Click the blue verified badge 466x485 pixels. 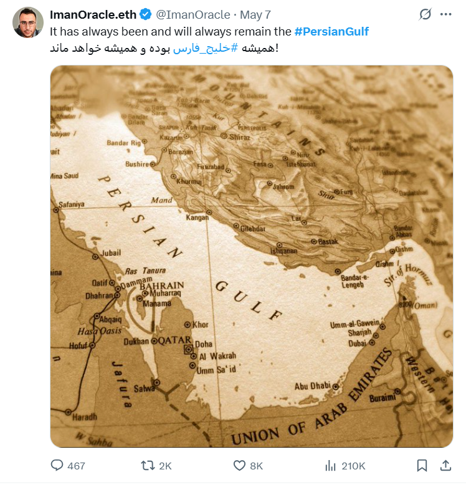tap(145, 14)
